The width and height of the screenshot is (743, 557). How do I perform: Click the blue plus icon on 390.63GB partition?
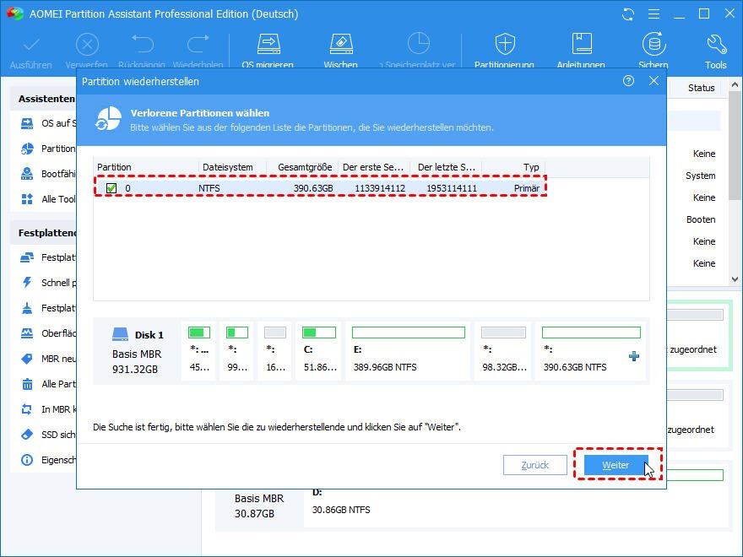click(634, 356)
